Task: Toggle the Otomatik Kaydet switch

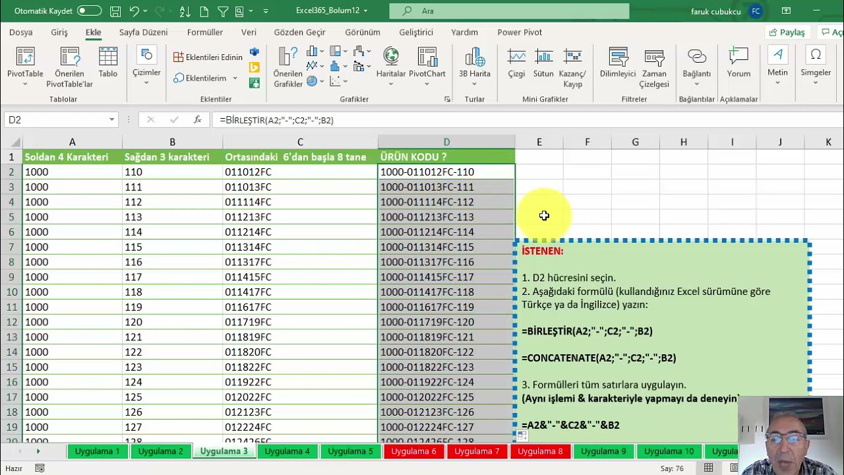Action: point(89,11)
